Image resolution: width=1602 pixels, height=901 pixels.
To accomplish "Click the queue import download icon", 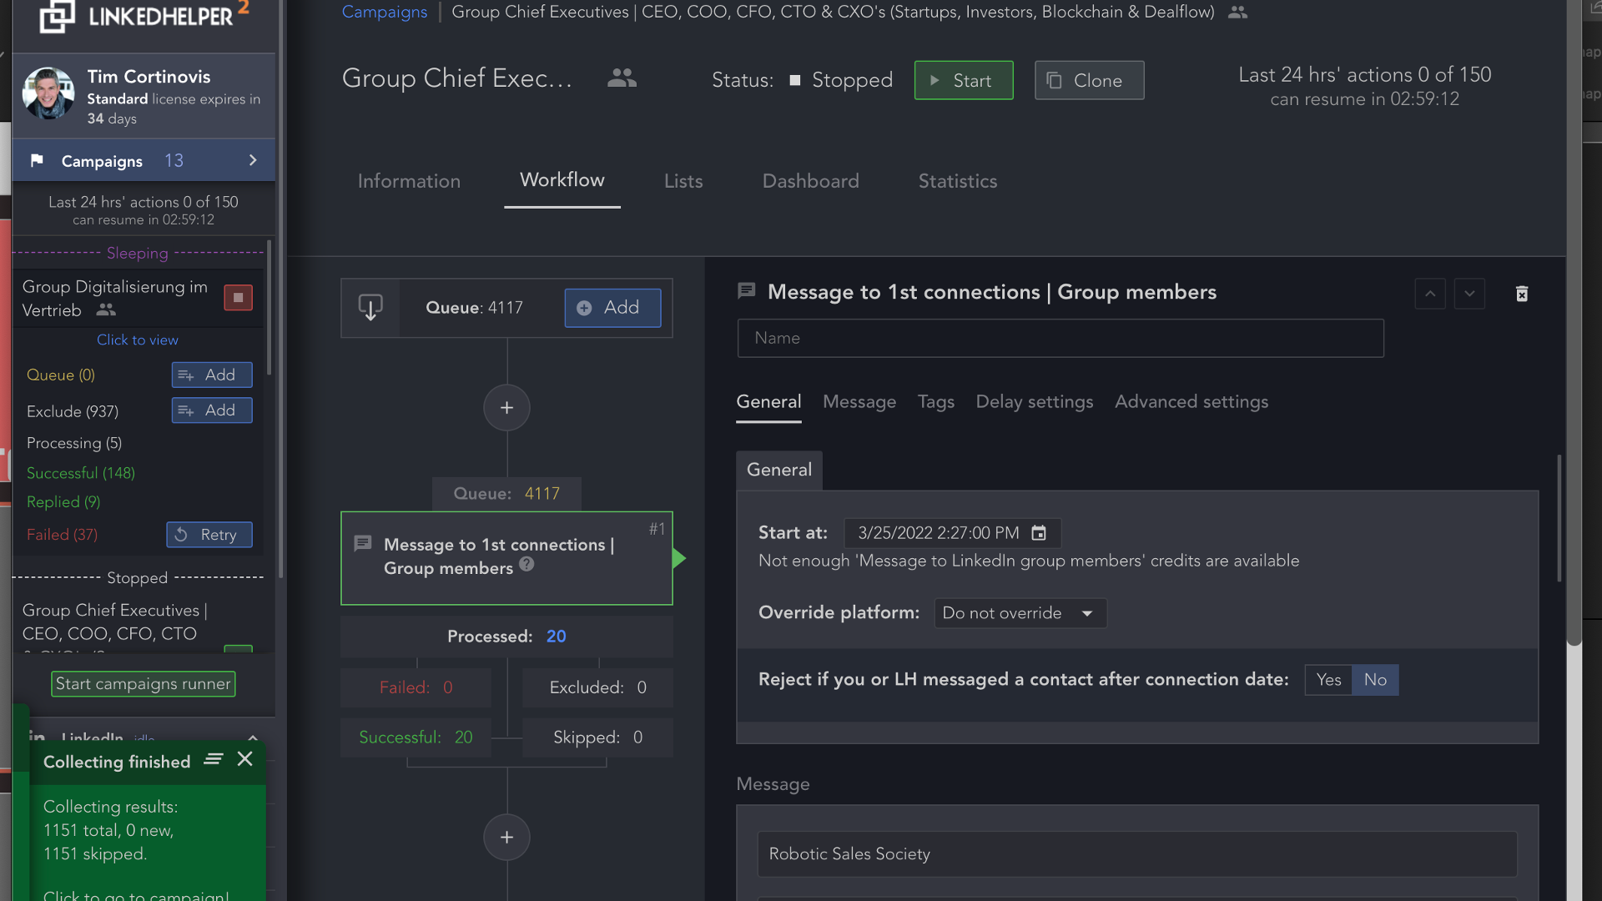I will tap(370, 308).
